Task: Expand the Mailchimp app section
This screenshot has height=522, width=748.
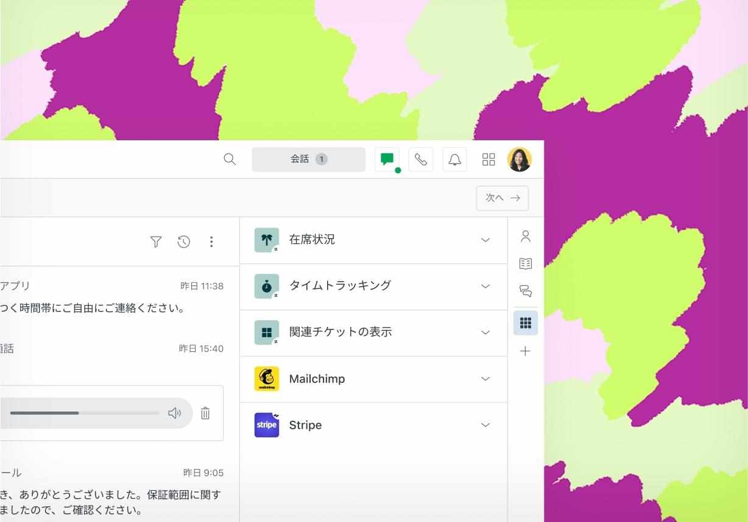Action: coord(373,379)
